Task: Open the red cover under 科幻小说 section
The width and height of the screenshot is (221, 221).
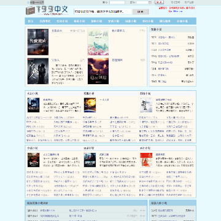Action: click(x=146, y=160)
